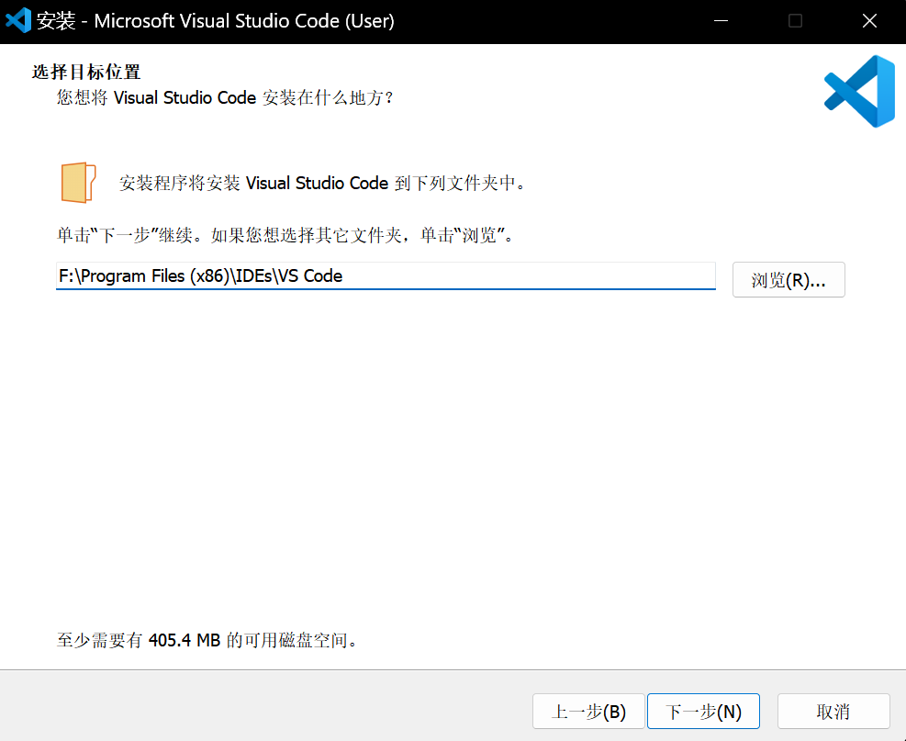Click the orange folder icon
This screenshot has height=741, width=906.
(78, 183)
